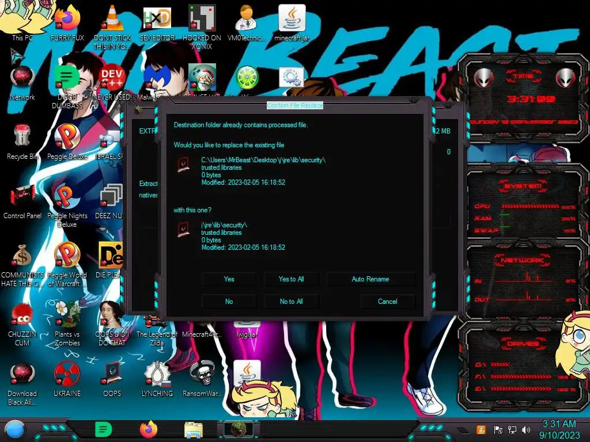The height and width of the screenshot is (442, 590).
Task: Click Yes to replace the file
Action: pyautogui.click(x=229, y=279)
